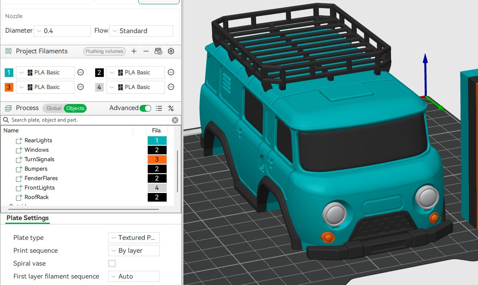
Task: Click the object list horizontal scrollbar
Action: coord(83,209)
